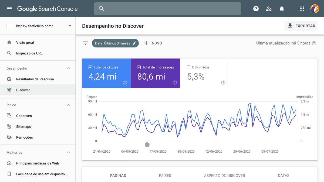Open Resultados da Pesquisa report
324x182 pixels.
coord(38,79)
